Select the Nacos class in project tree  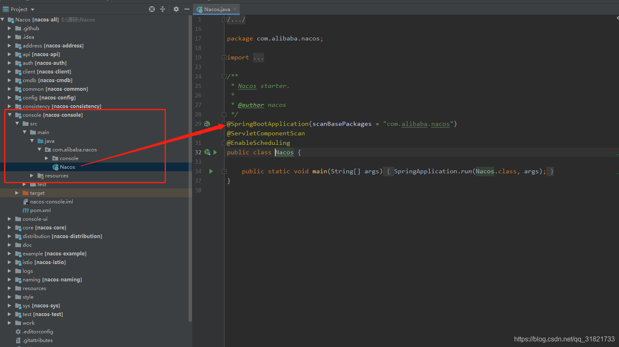point(67,167)
